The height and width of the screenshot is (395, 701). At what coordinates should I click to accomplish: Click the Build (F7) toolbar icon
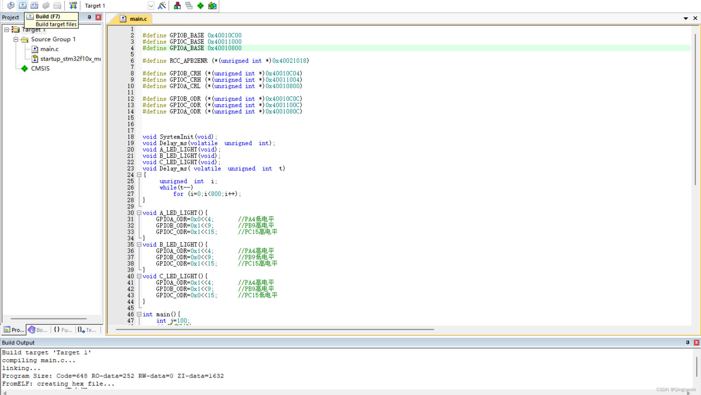23,6
